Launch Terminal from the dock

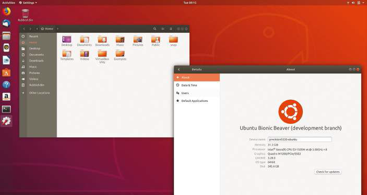(6, 109)
